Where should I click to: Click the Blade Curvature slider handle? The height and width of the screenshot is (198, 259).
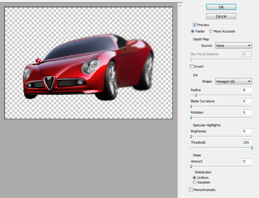pyautogui.click(x=191, y=107)
